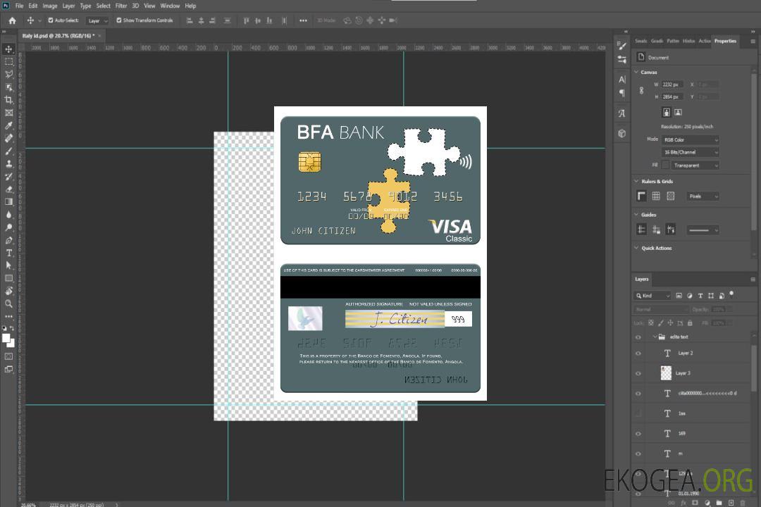Select the Gradient tool
761x507 pixels.
click(x=8, y=202)
